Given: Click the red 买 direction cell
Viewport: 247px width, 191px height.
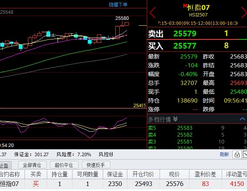Looking at the screenshot, I should click(36, 184).
